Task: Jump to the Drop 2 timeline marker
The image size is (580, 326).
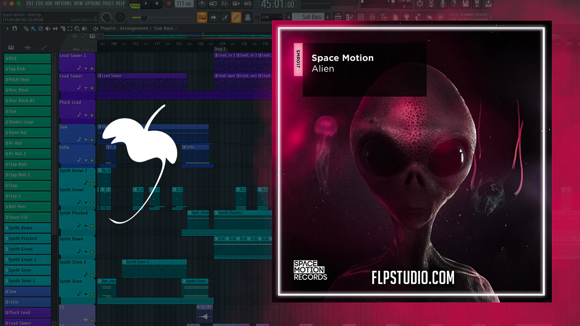Action: click(x=219, y=49)
